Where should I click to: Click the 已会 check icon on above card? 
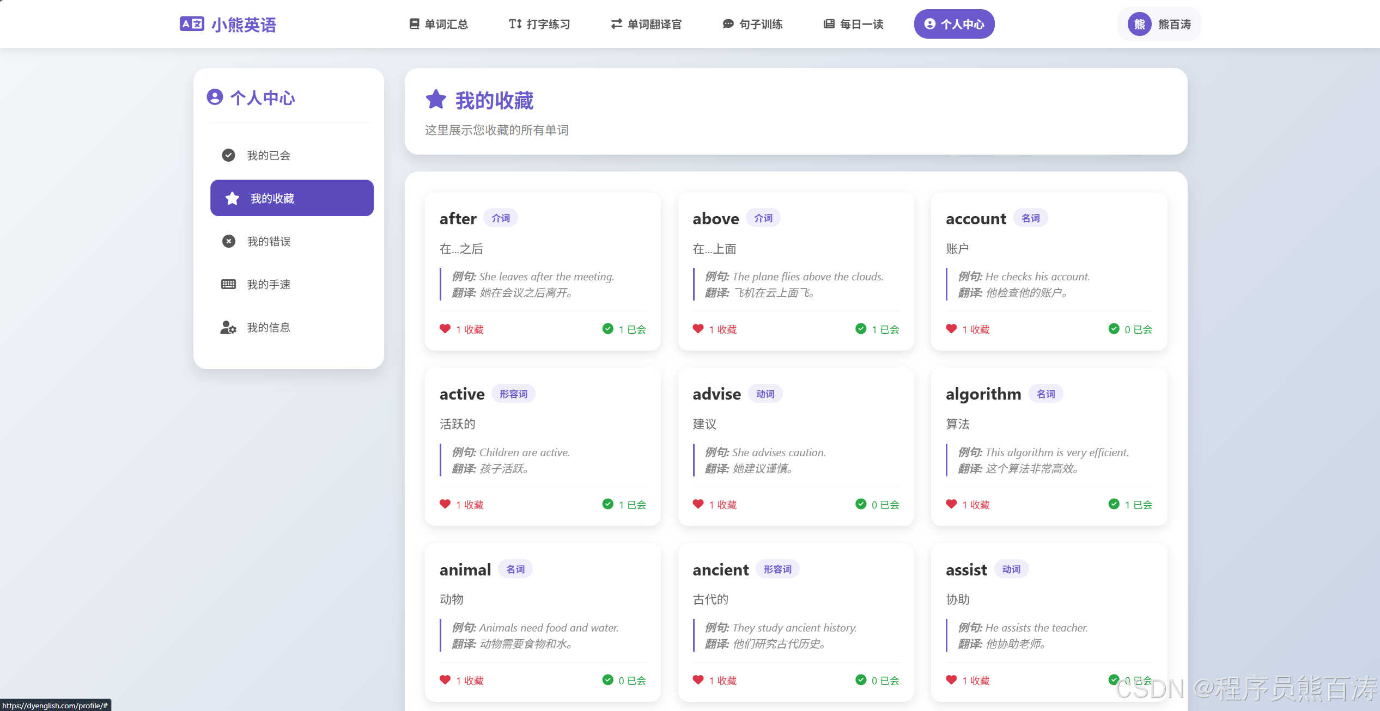point(861,328)
